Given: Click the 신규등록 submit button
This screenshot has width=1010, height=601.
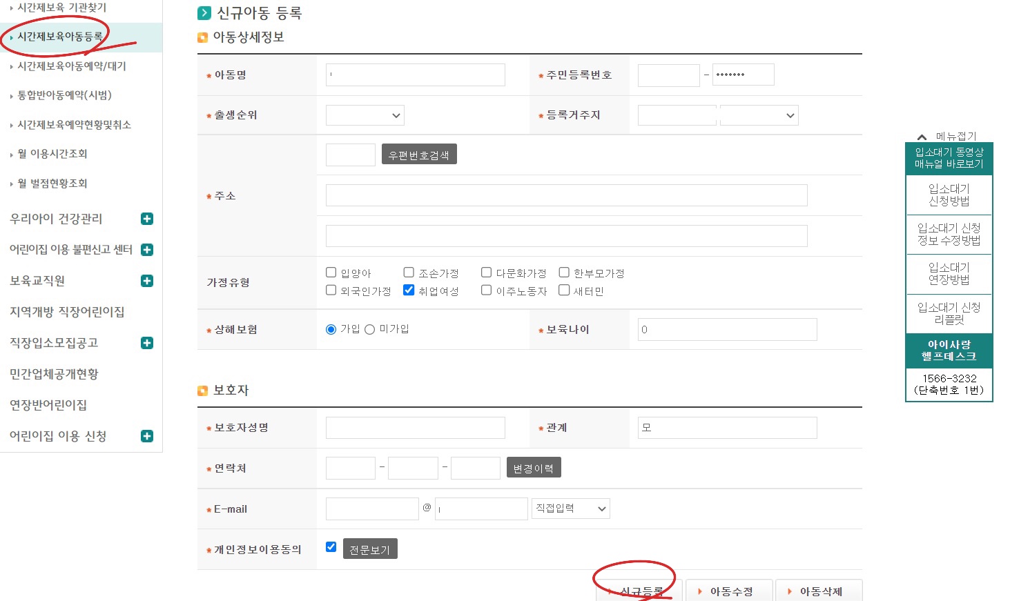Looking at the screenshot, I should pyautogui.click(x=637, y=591).
